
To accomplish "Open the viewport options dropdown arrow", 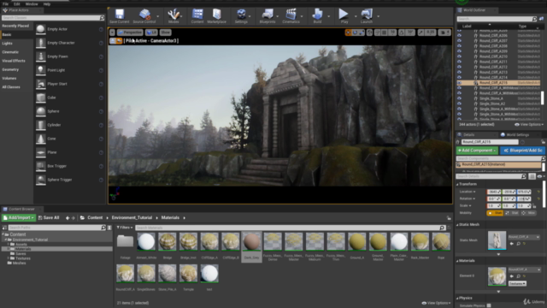I will pos(112,33).
